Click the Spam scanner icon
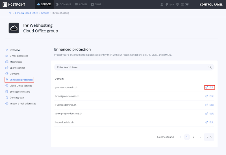The height and width of the screenshot is (155, 226). (7, 68)
